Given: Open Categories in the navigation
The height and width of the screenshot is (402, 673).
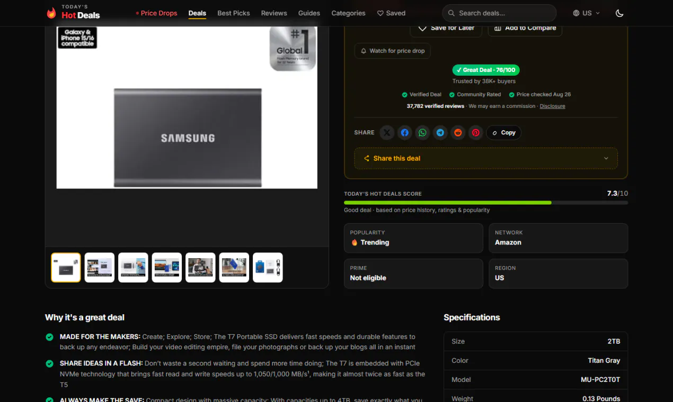Looking at the screenshot, I should (348, 13).
